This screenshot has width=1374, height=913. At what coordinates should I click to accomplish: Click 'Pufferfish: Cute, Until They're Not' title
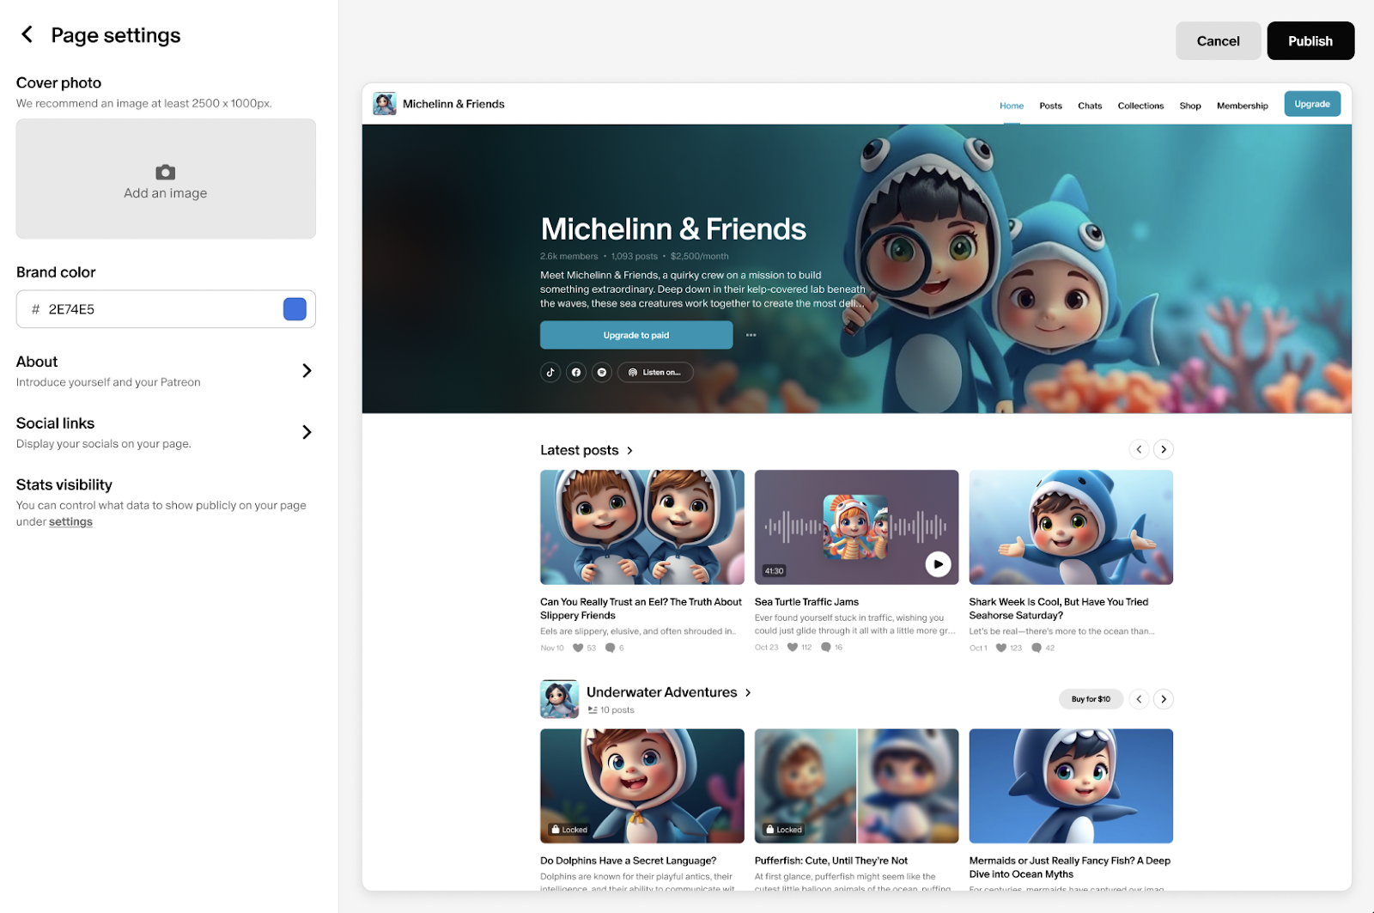[x=831, y=861]
